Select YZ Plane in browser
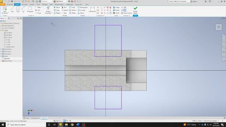Viewport: 226px width, 127px height. (8, 33)
